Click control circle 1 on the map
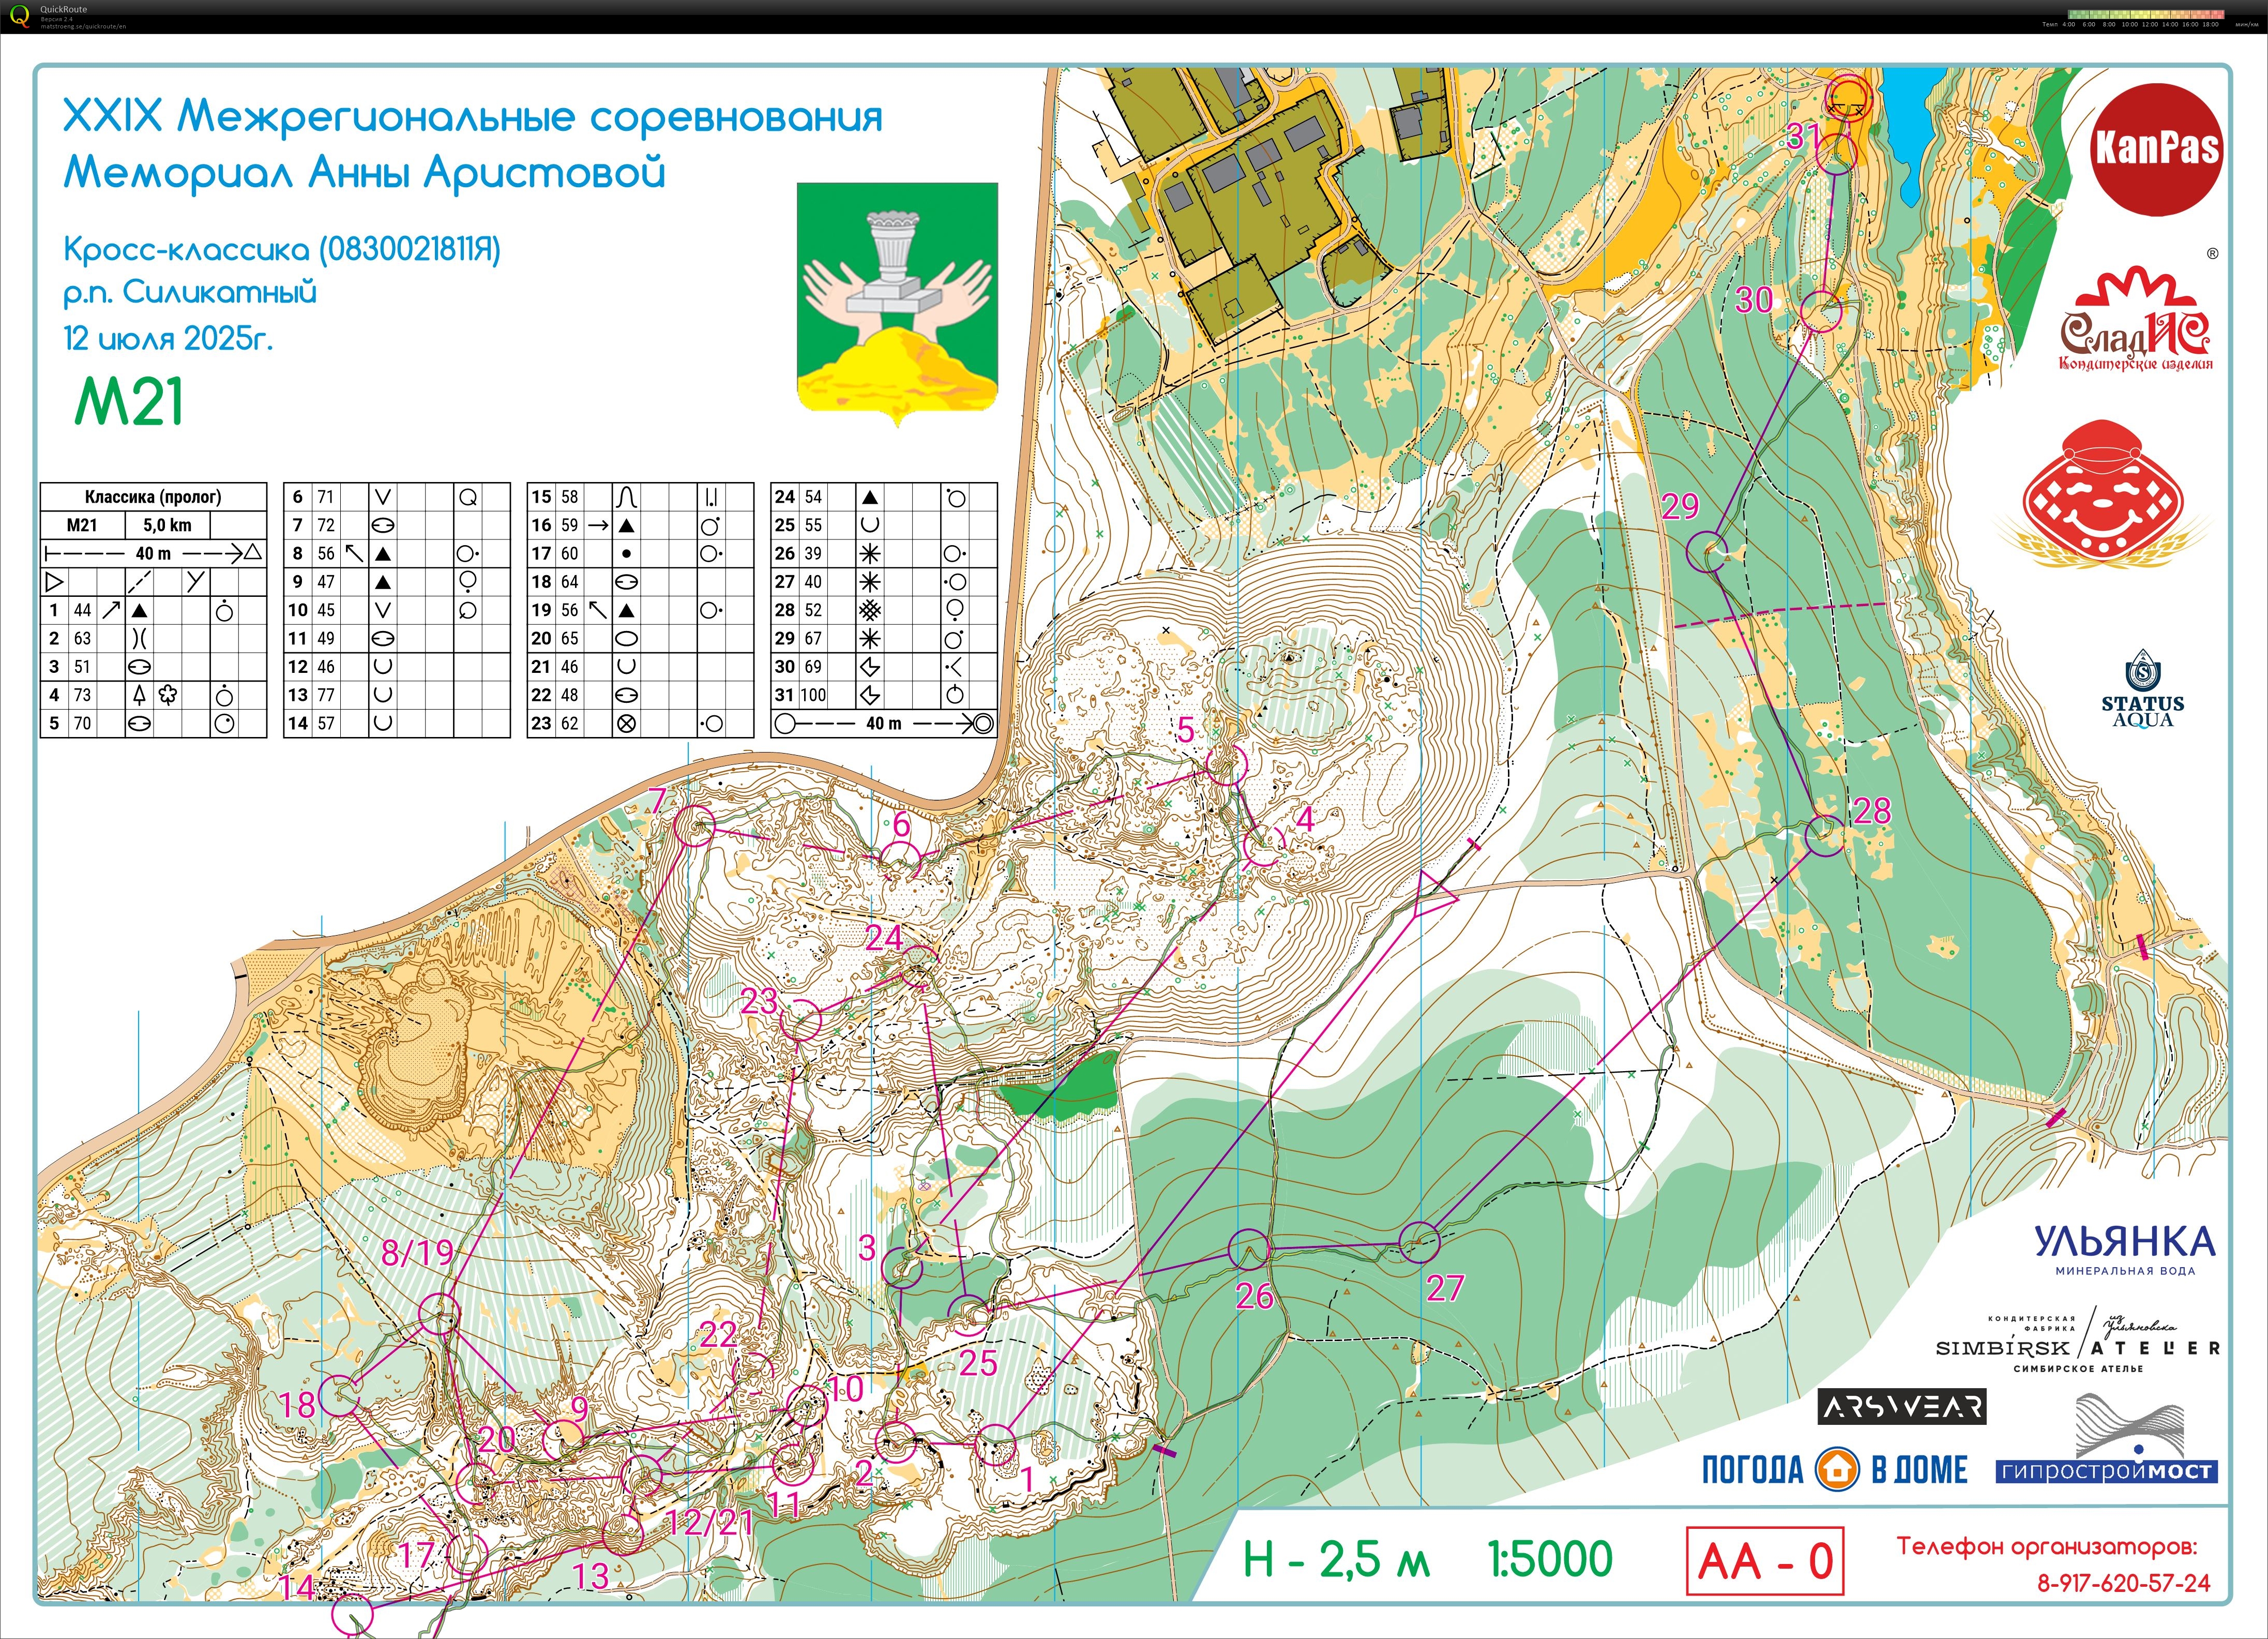The width and height of the screenshot is (2268, 1639). (x=996, y=1445)
